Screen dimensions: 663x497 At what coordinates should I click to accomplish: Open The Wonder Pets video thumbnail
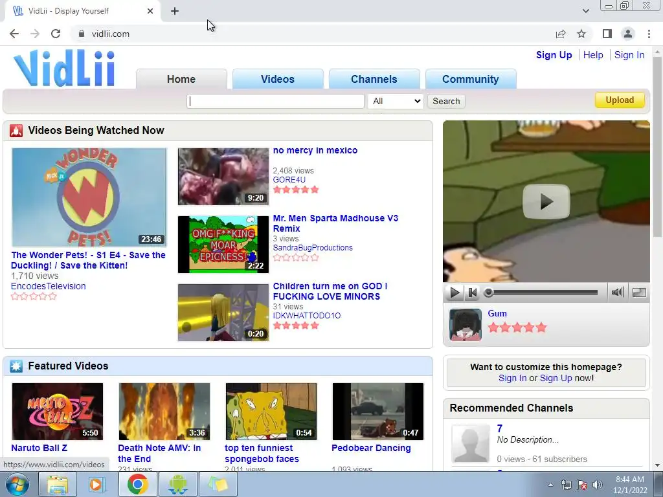(89, 197)
